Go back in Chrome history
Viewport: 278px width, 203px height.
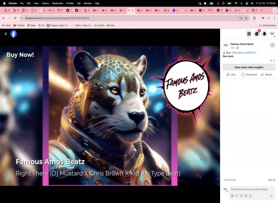point(4,18)
